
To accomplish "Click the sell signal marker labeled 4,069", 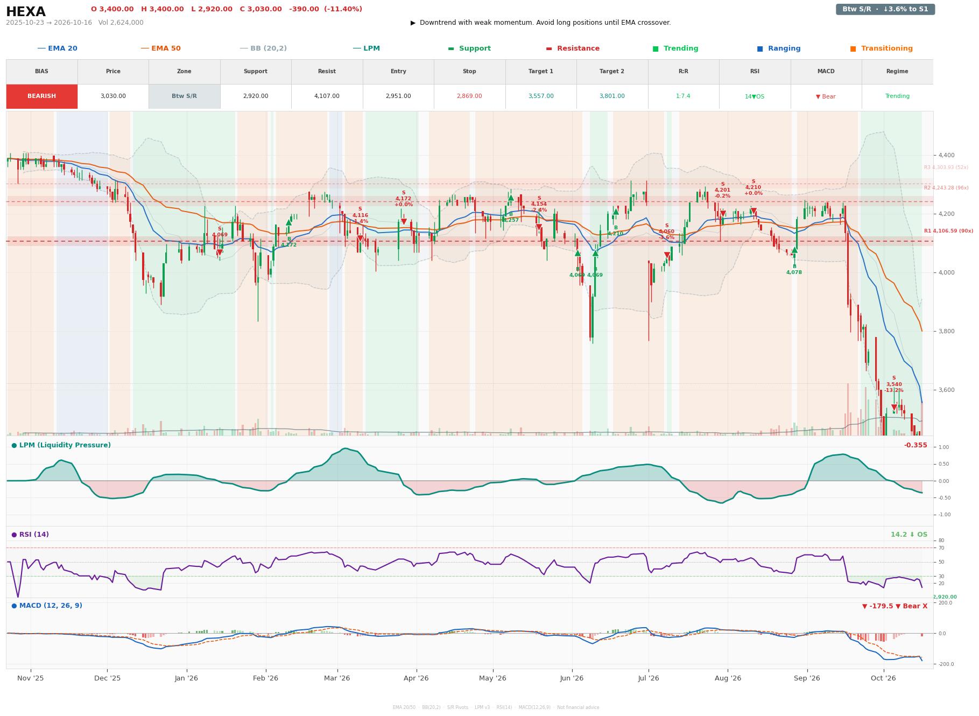I will pyautogui.click(x=220, y=252).
